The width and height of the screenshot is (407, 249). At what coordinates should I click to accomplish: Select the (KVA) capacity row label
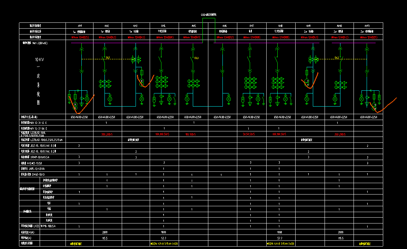tap(28, 232)
